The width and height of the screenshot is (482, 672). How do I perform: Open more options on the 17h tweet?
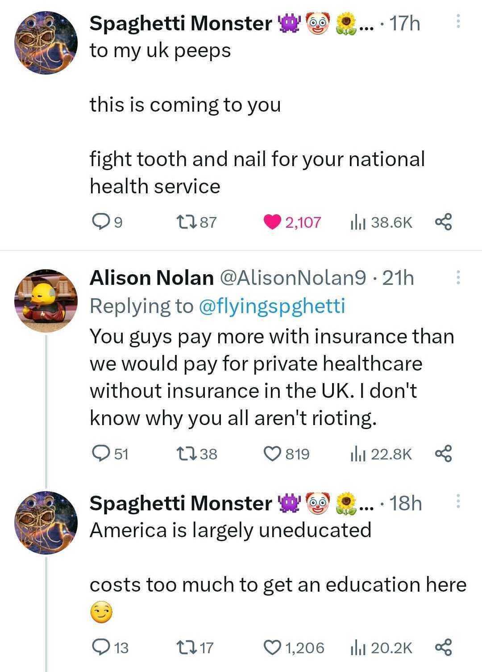457,21
